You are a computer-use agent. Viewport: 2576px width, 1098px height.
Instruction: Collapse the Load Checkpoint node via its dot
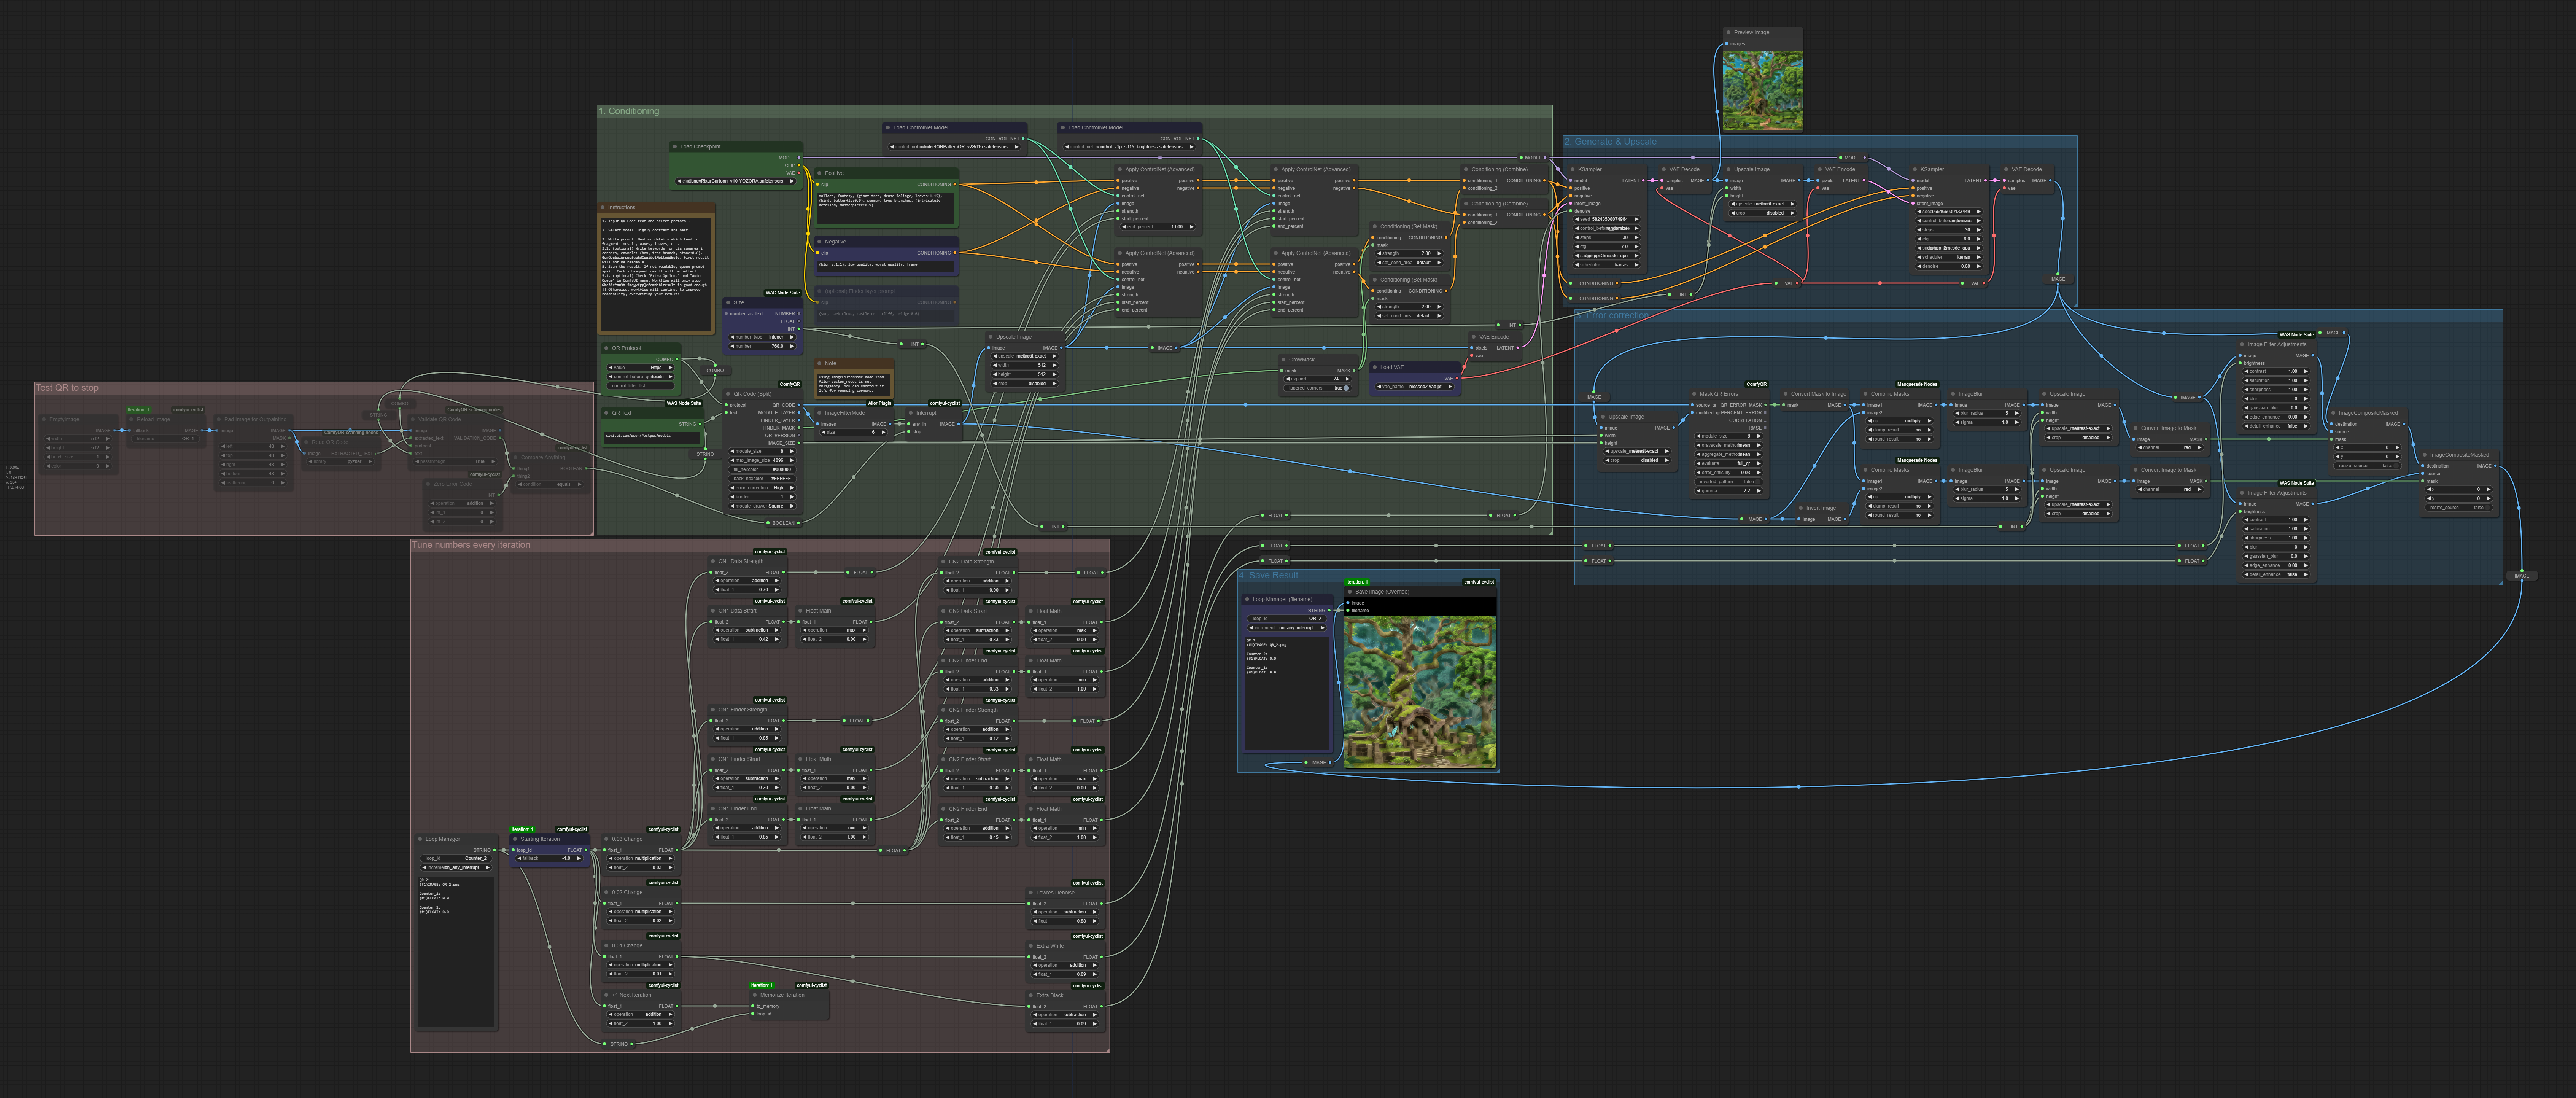675,147
